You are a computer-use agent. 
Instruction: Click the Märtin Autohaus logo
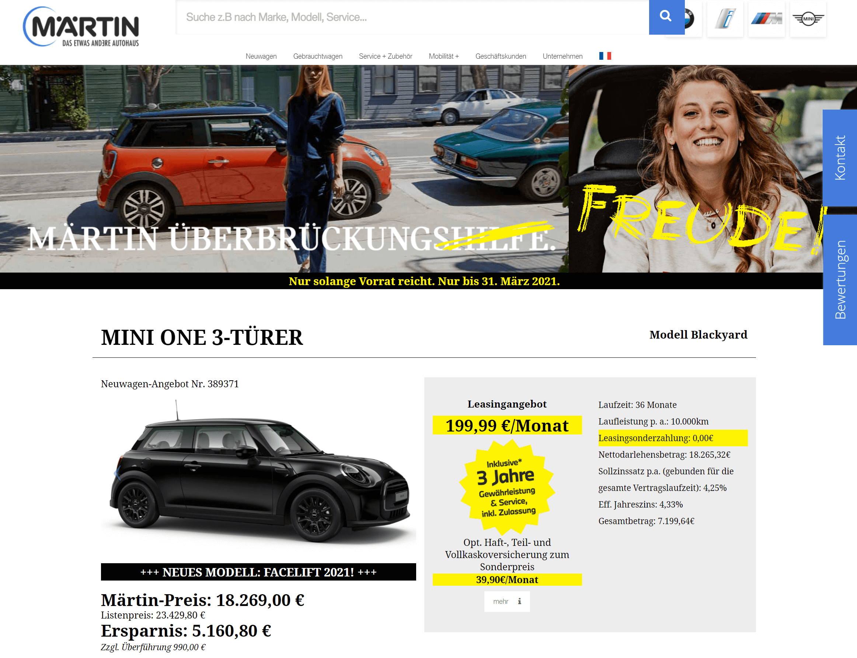pyautogui.click(x=81, y=27)
